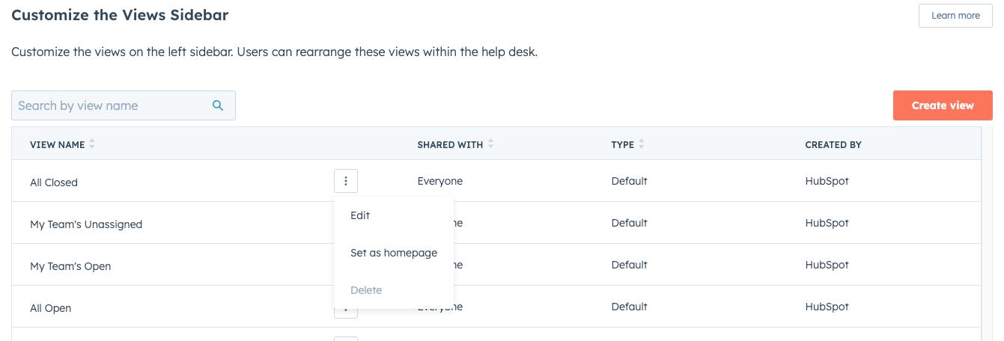Click the My Team's Unassigned view name

coord(86,224)
